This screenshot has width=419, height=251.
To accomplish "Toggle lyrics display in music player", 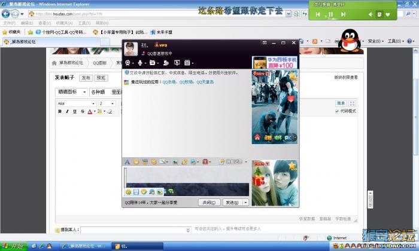I will click(x=379, y=14).
